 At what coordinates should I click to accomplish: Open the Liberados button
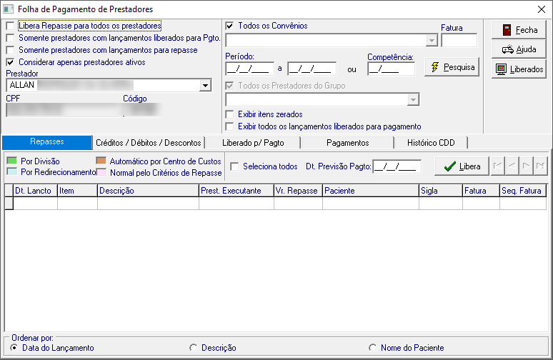519,69
